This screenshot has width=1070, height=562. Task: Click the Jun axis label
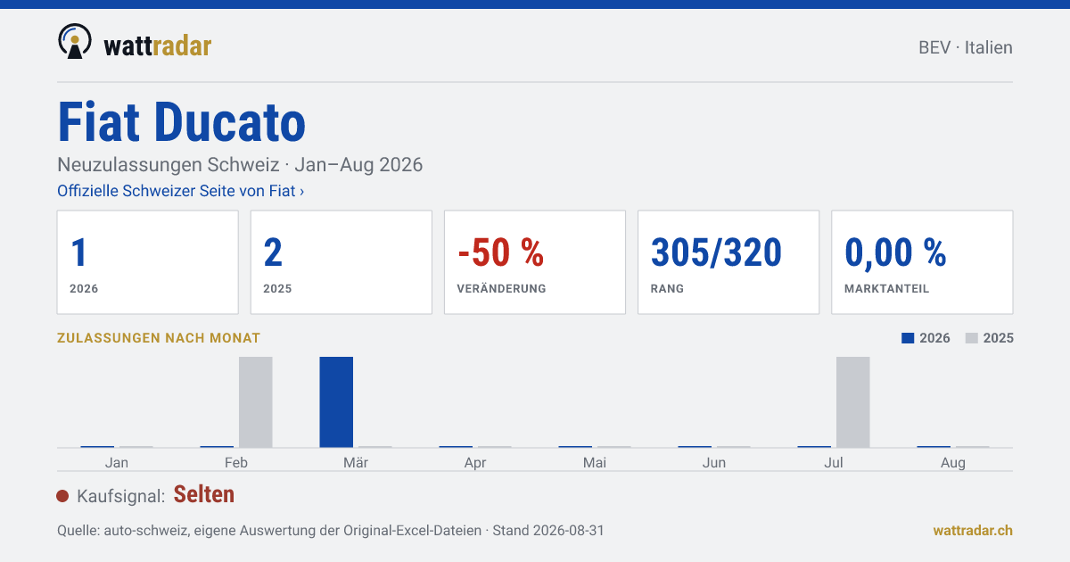[714, 463]
